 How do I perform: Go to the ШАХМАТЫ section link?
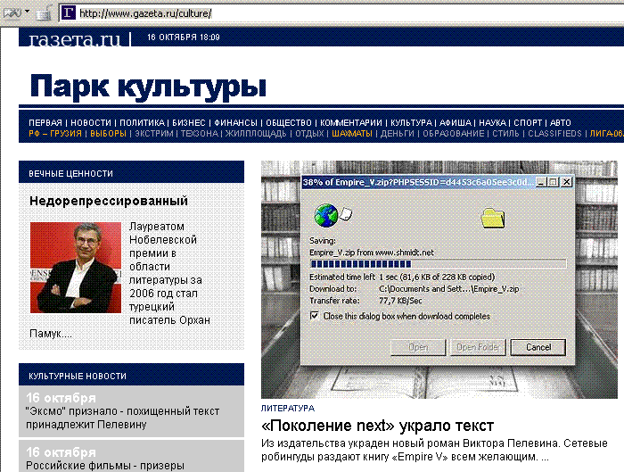tap(352, 134)
